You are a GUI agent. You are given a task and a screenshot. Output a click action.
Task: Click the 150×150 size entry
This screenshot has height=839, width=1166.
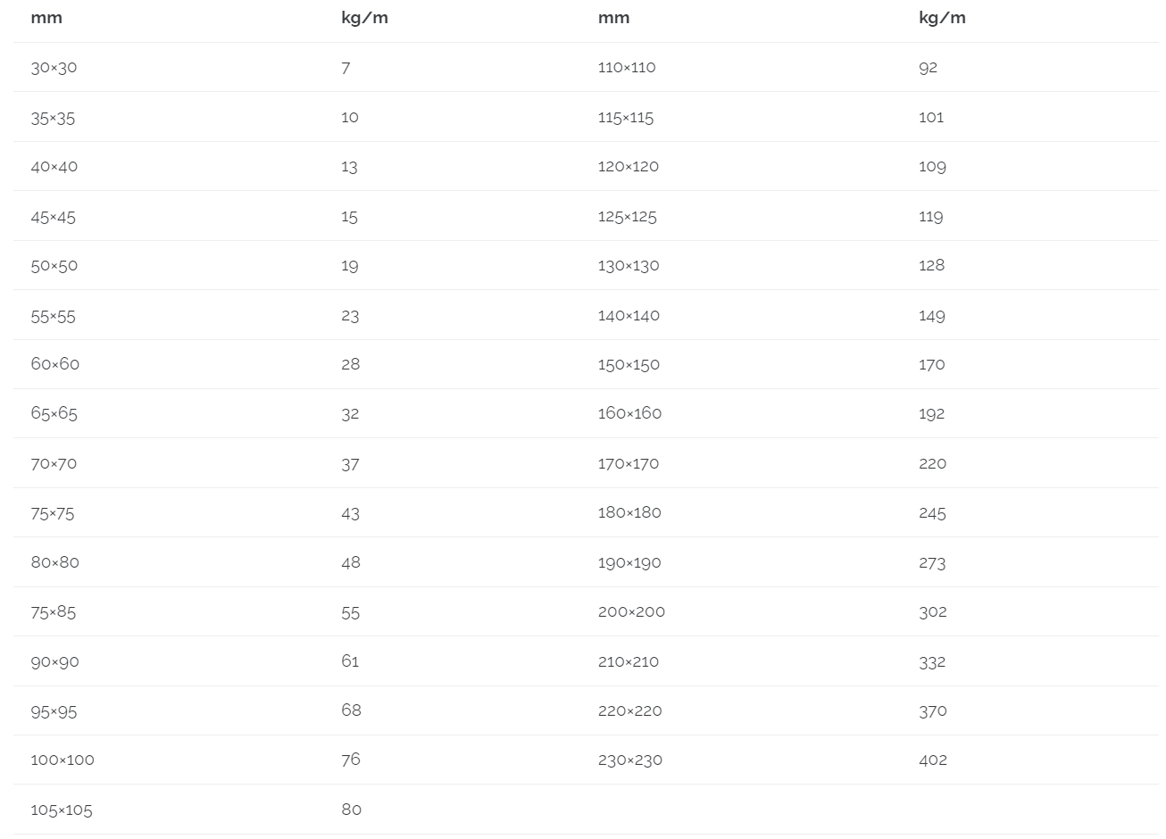(x=629, y=365)
